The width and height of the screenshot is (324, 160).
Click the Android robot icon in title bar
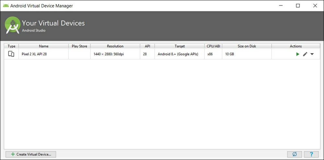tap(6, 5)
